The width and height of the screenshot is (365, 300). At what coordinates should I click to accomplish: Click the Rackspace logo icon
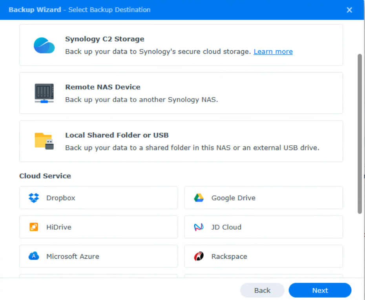[199, 256]
